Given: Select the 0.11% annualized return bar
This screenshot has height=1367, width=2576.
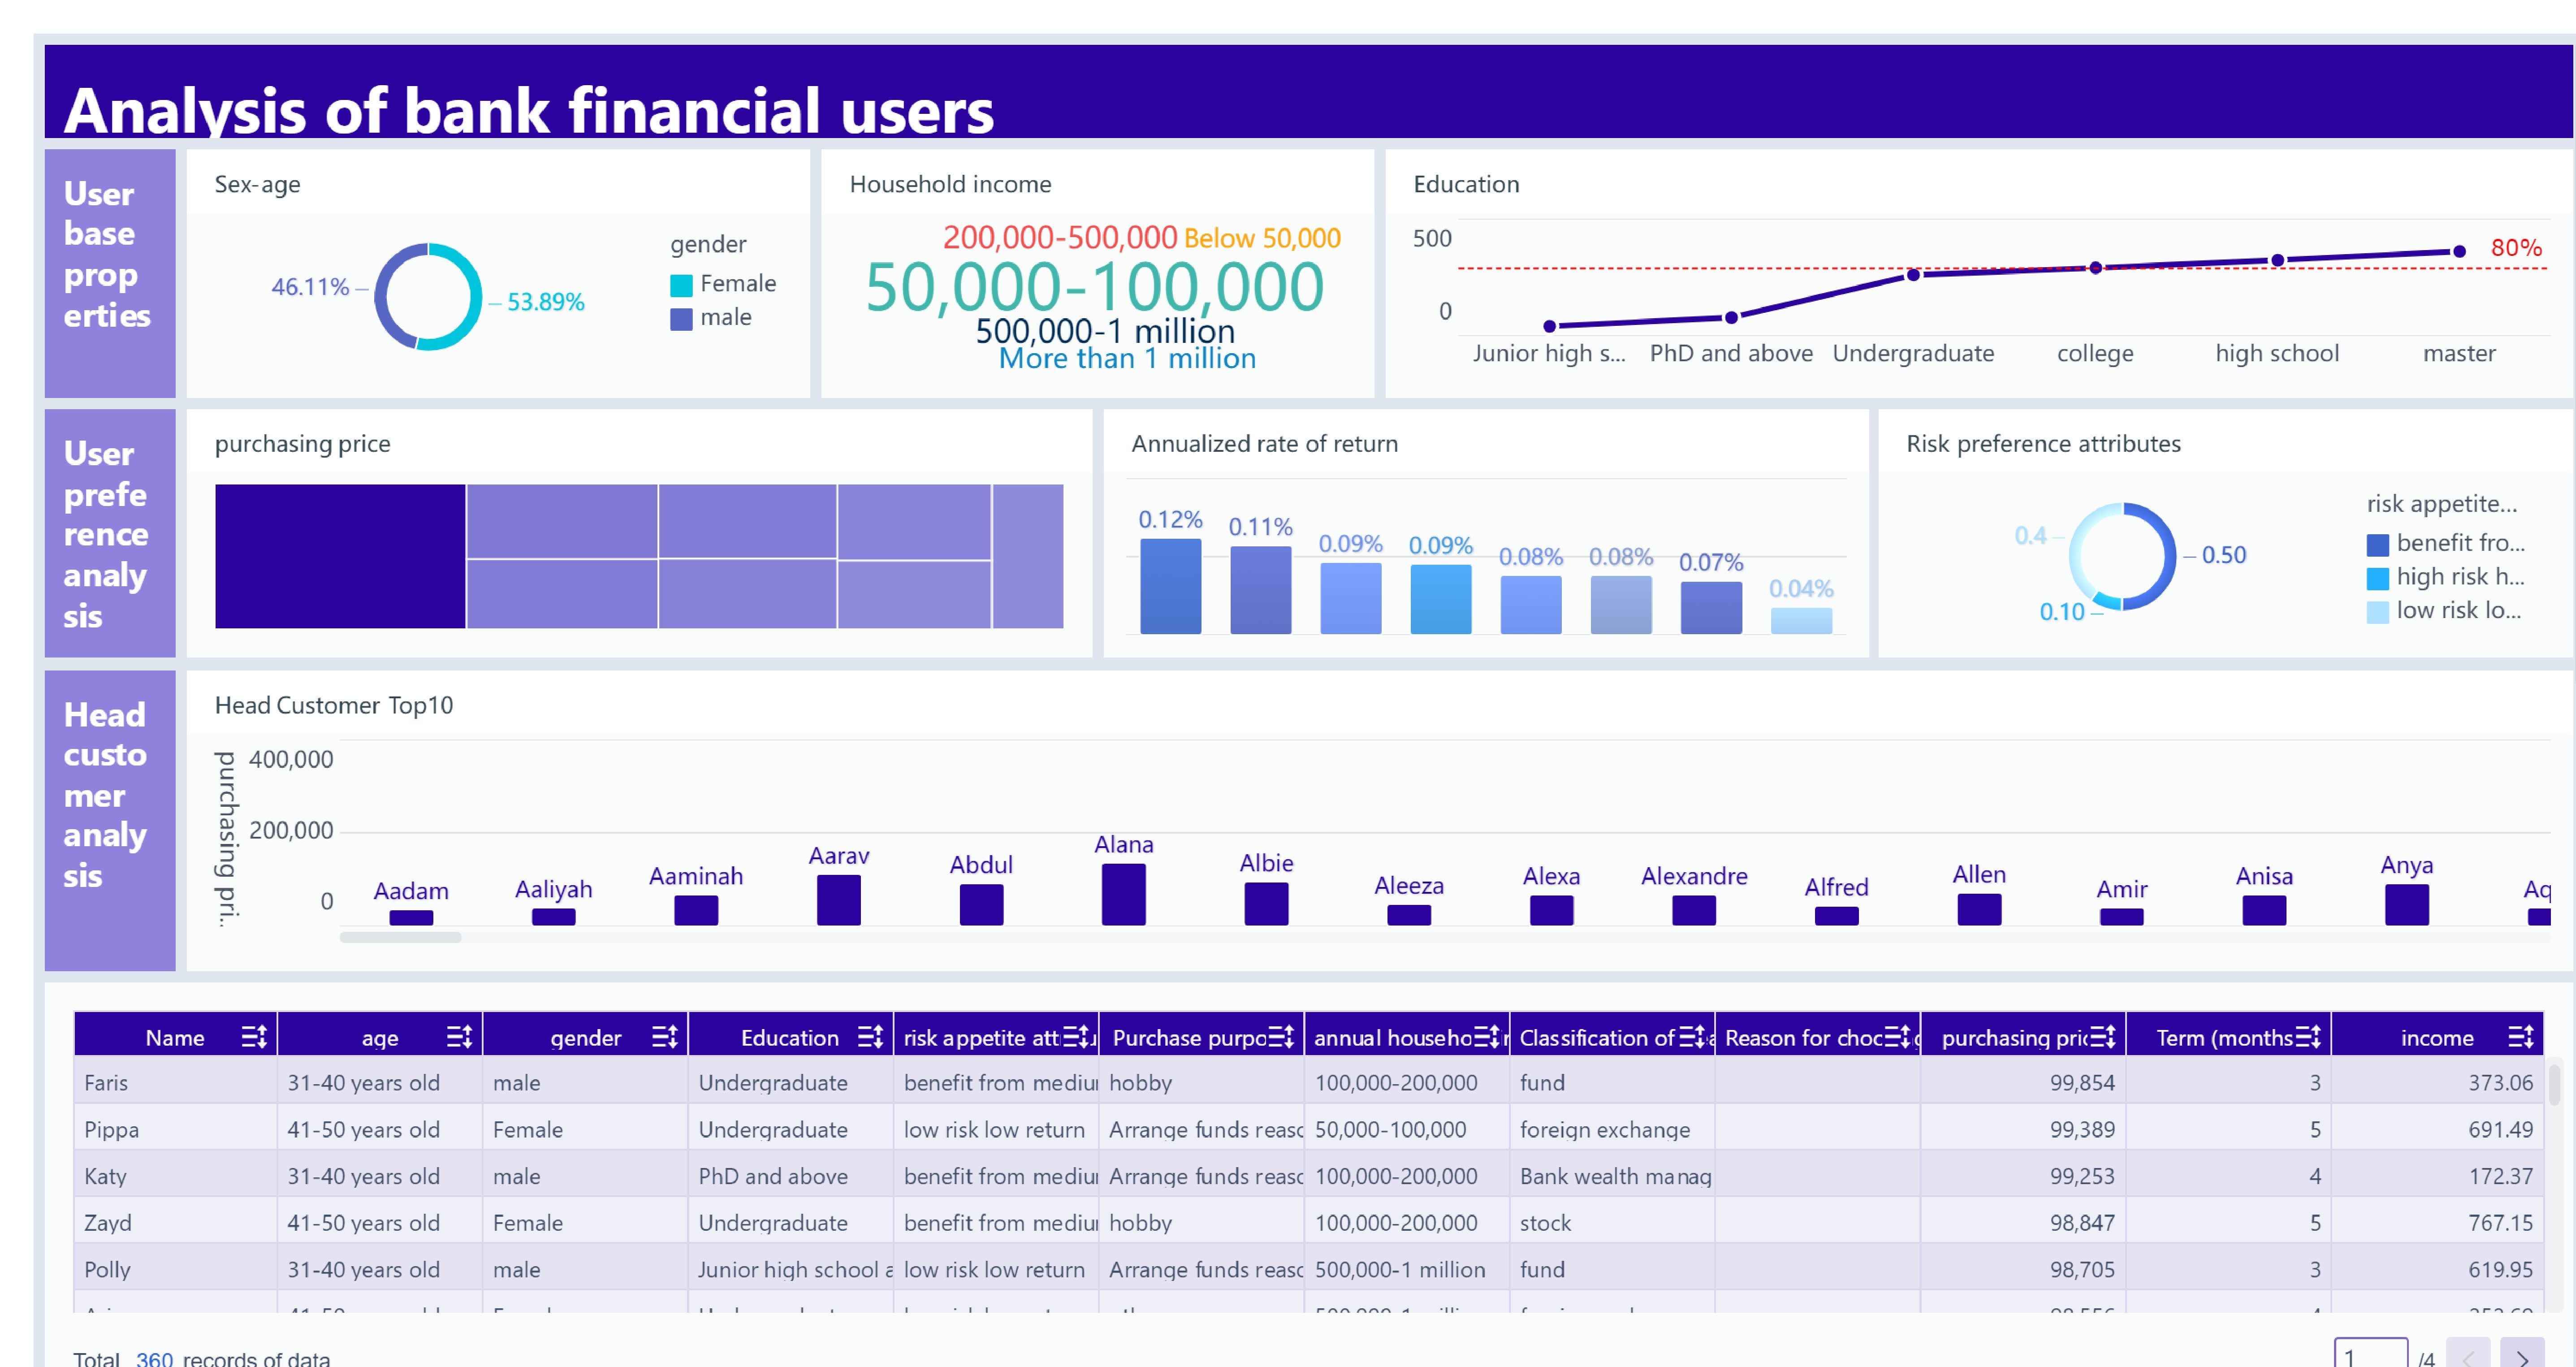Looking at the screenshot, I should 1260,590.
